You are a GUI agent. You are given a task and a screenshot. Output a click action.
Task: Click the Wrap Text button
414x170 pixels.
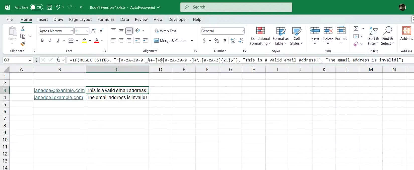coord(165,31)
